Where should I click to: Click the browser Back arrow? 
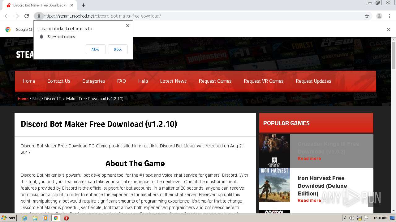coord(7,16)
